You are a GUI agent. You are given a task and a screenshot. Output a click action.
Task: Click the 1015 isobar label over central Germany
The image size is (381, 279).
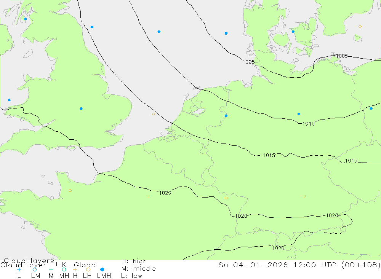click(x=269, y=155)
